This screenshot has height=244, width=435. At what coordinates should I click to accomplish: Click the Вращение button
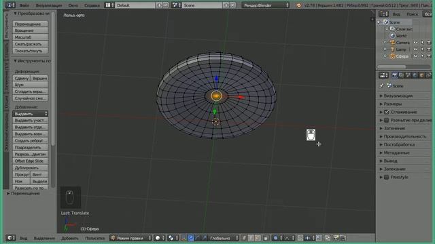tap(30, 30)
